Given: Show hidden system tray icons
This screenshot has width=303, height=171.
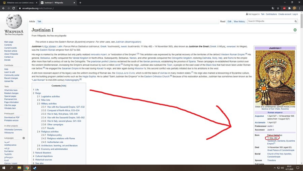Looking at the screenshot, I should click(275, 168).
